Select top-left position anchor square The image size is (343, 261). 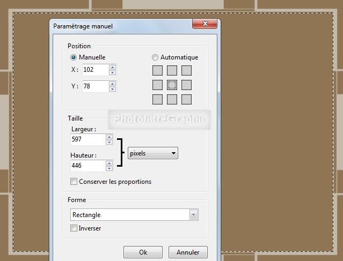pyautogui.click(x=158, y=70)
